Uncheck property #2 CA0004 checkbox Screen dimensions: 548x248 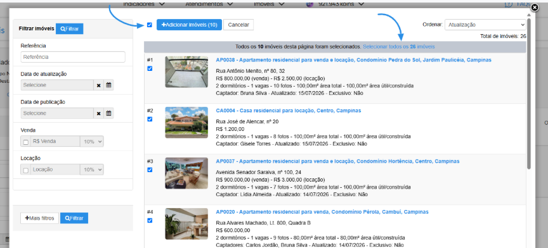(150, 119)
